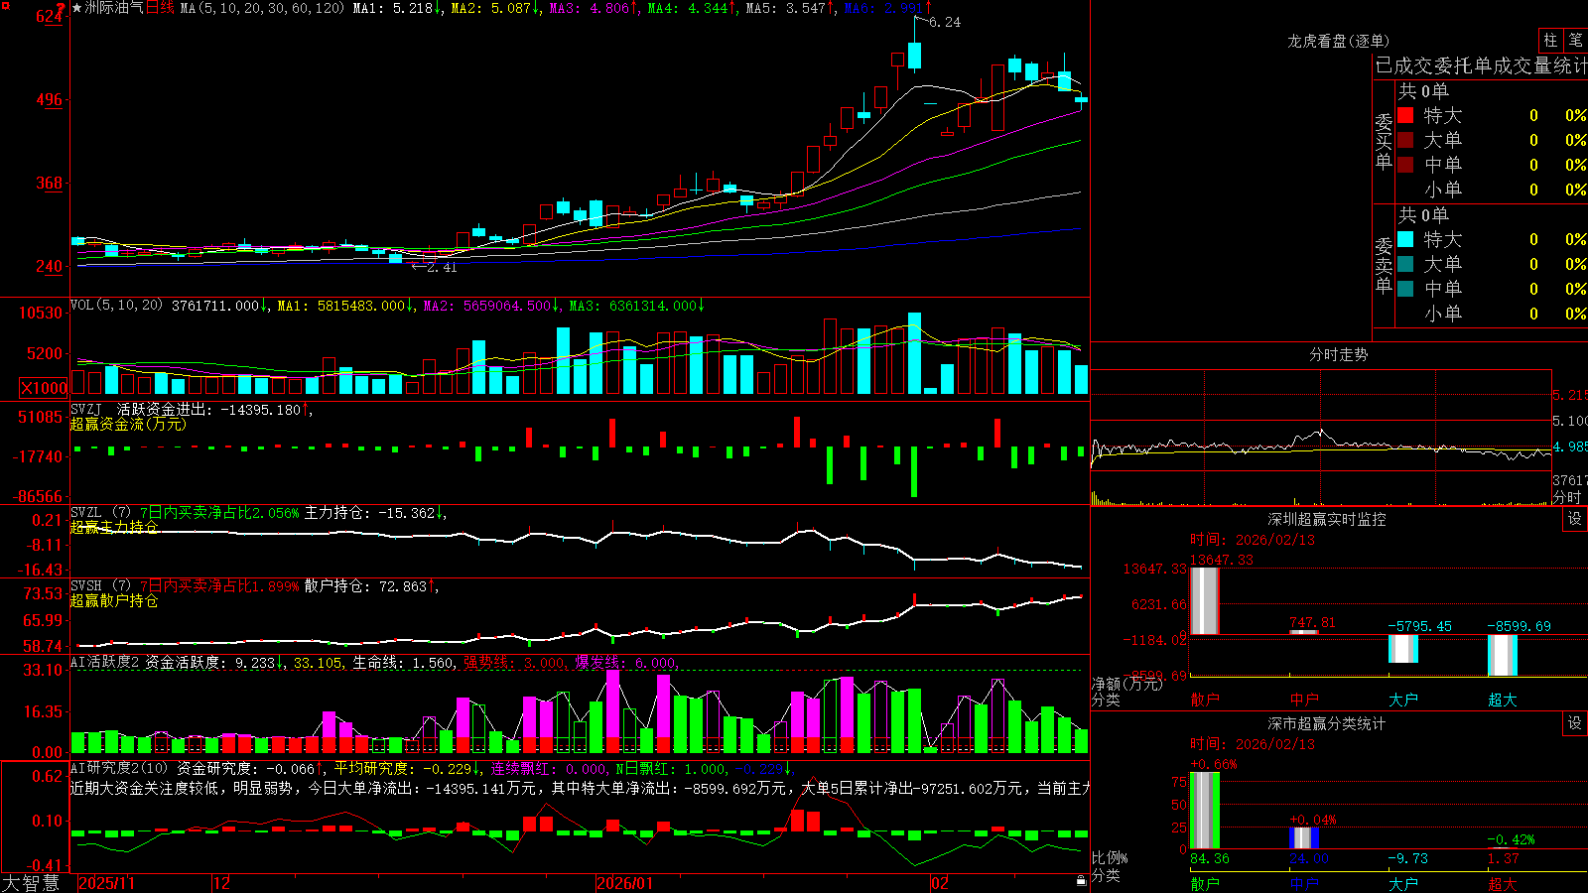1588x893 pixels.
Task: Click the 已成交委托单成交量统计 header
Action: click(1481, 65)
